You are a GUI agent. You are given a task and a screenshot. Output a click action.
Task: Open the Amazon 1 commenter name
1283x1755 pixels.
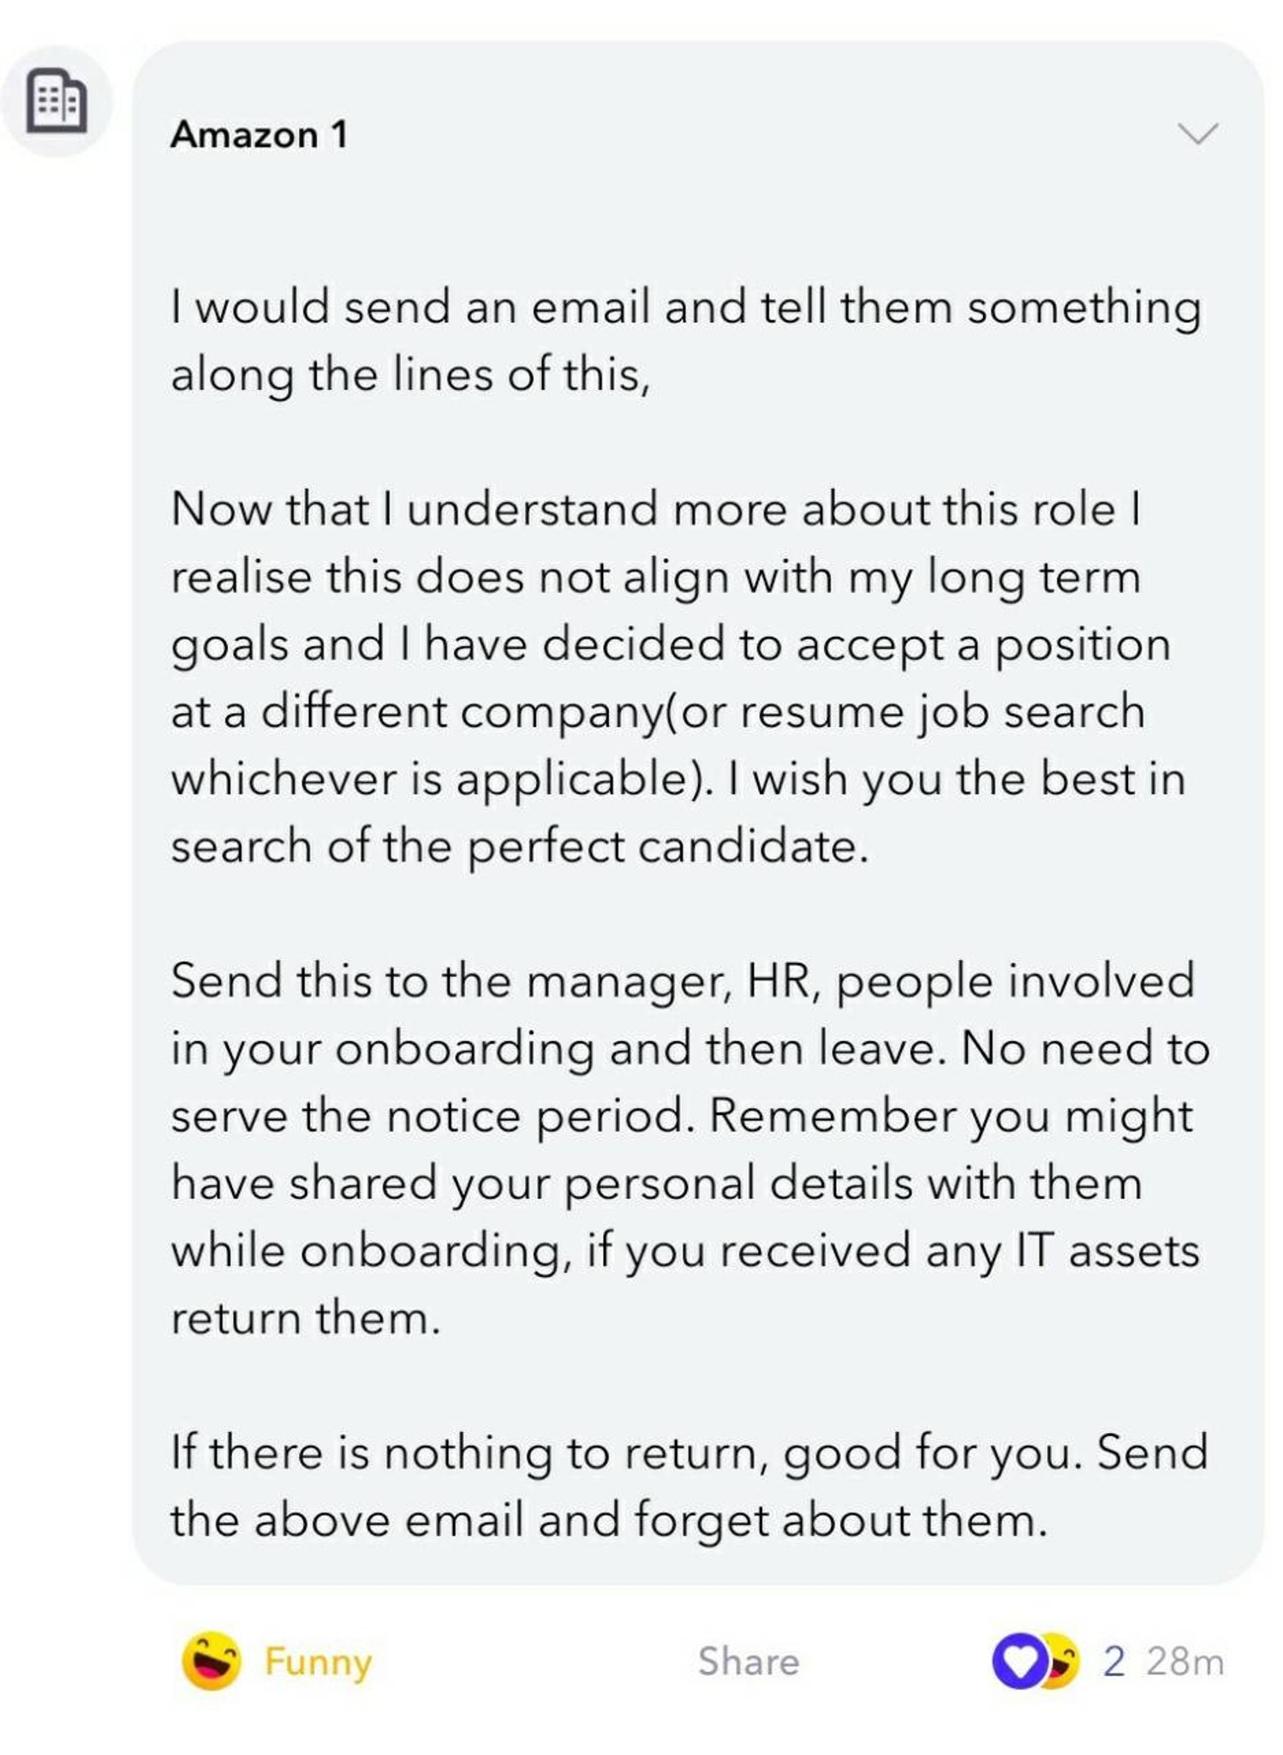(x=260, y=135)
